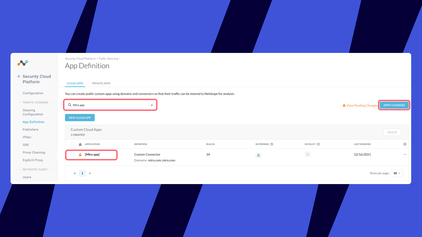This screenshot has height=237, width=422.
Task: Toggle the select-all checkbox in the table header
Action: pos(73,144)
